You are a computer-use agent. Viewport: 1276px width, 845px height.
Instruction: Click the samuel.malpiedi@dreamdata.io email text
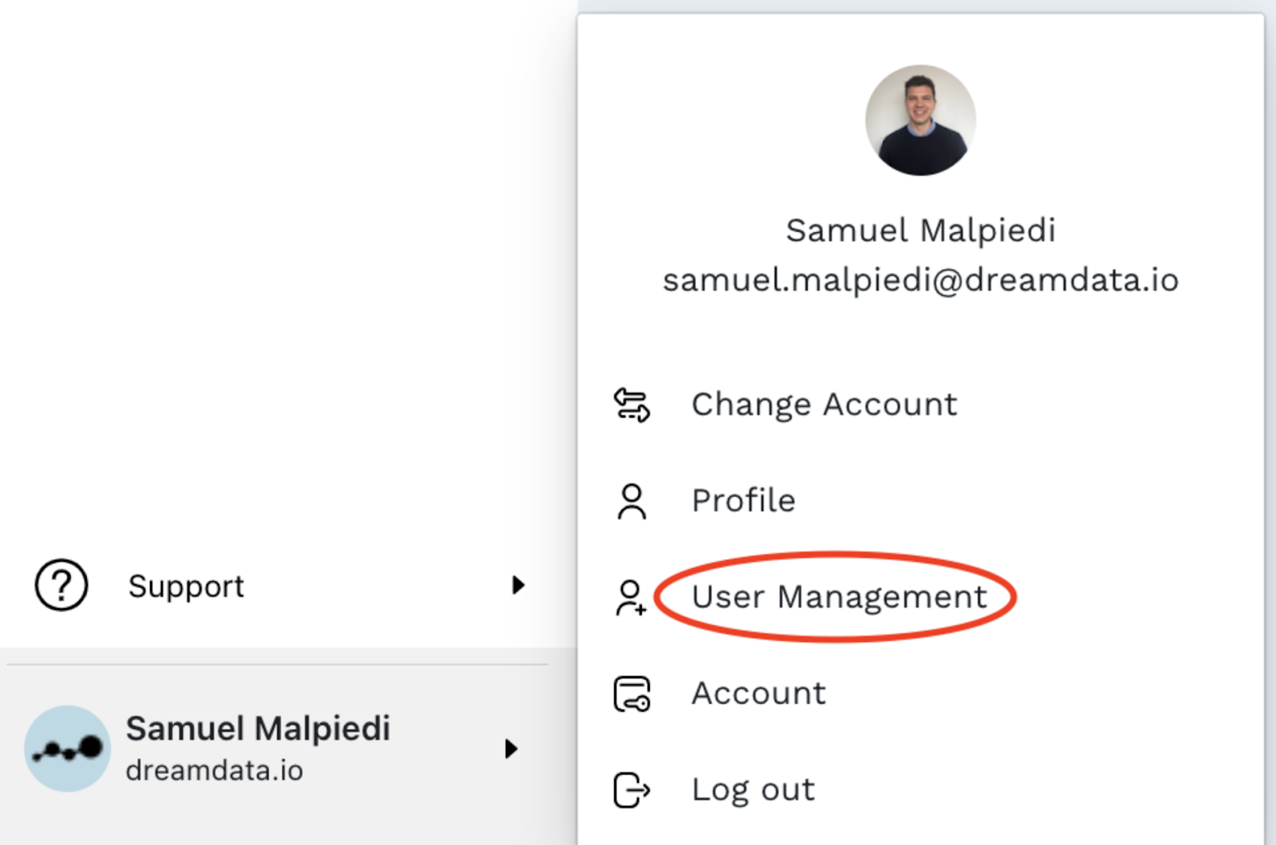(x=920, y=281)
